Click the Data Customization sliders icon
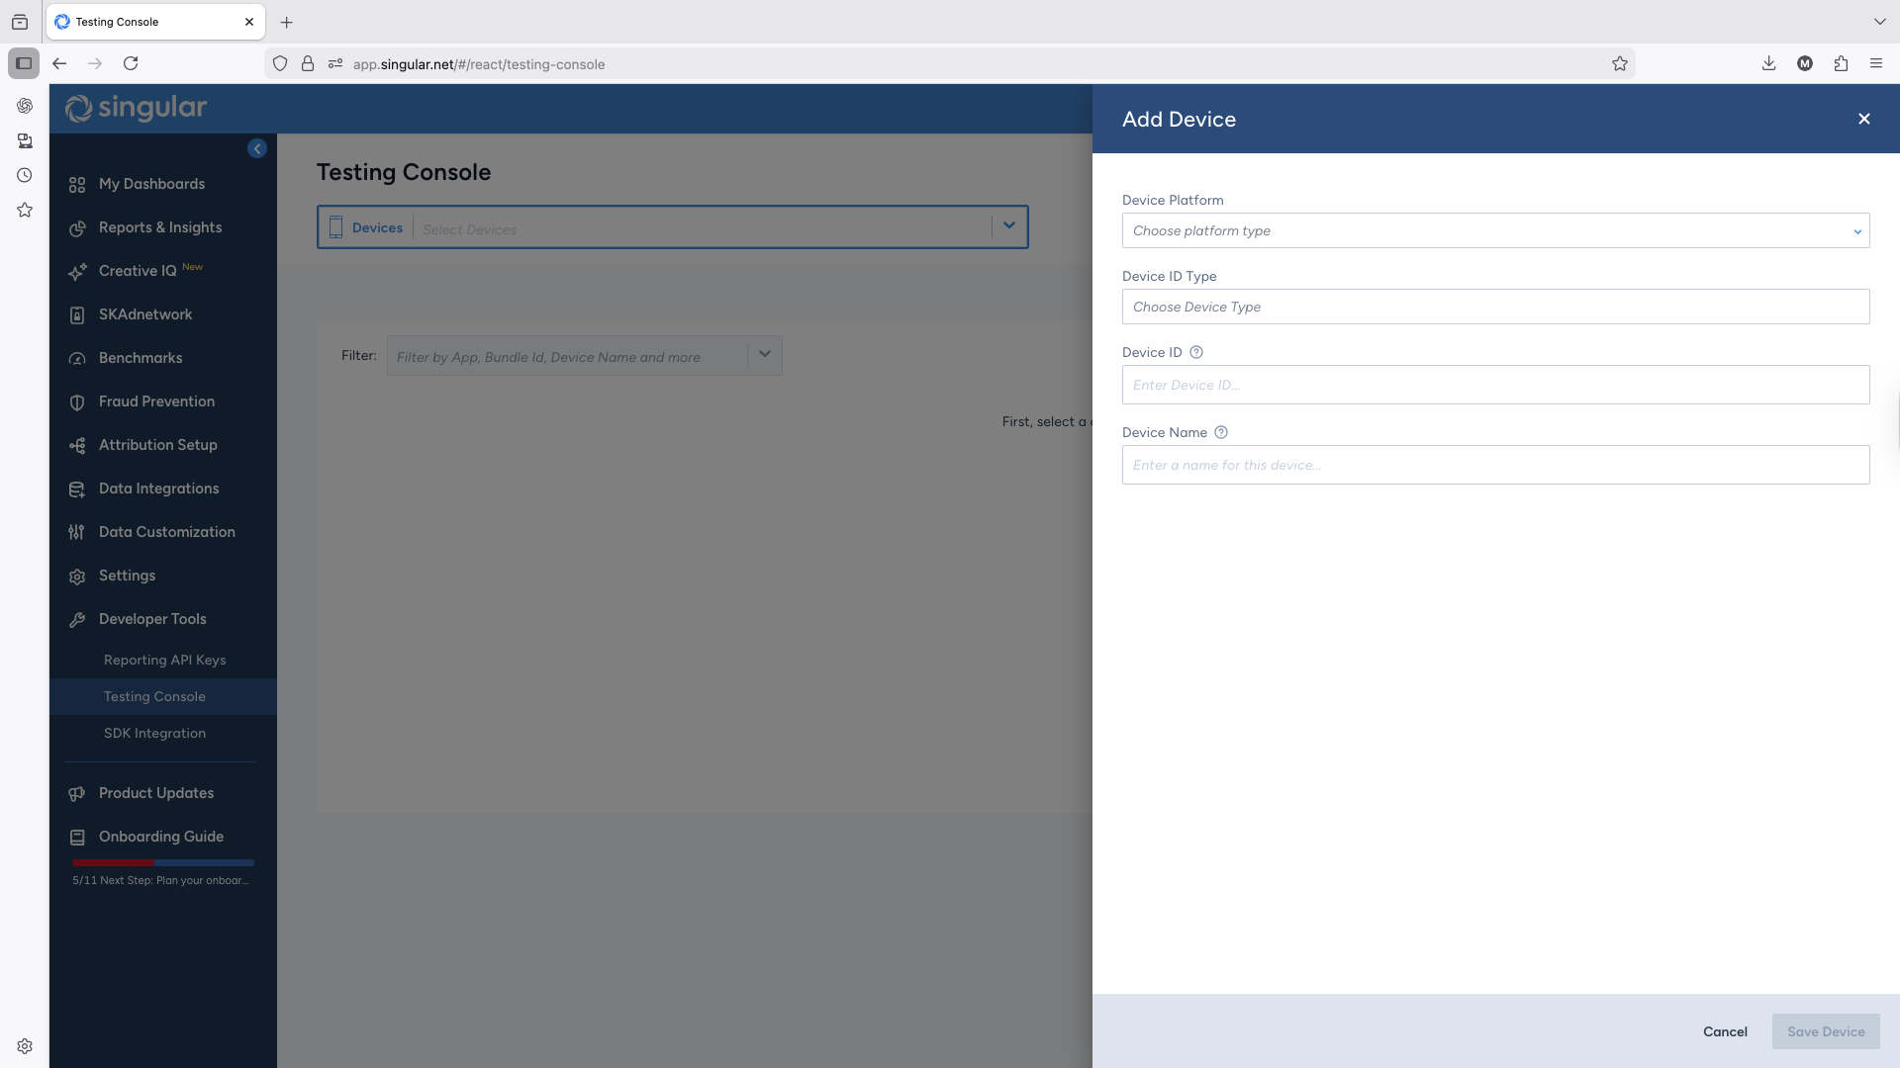The width and height of the screenshot is (1900, 1068). [x=77, y=533]
